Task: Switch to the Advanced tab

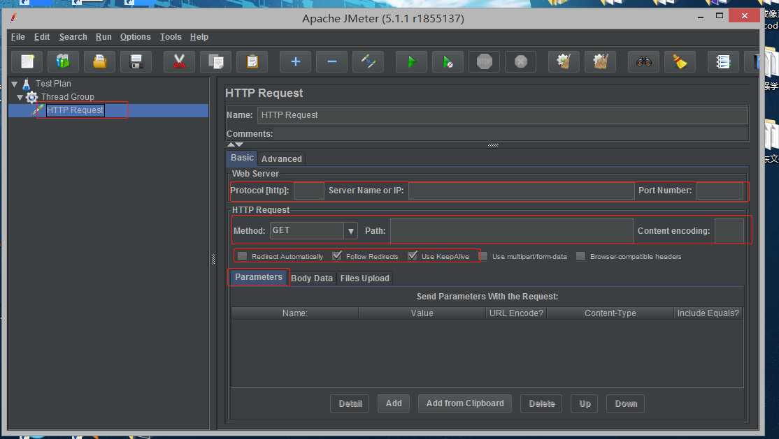Action: point(281,158)
